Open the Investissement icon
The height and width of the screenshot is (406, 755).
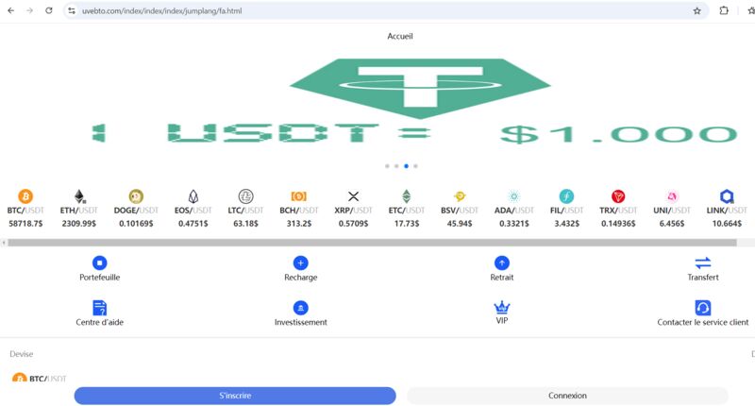click(301, 308)
